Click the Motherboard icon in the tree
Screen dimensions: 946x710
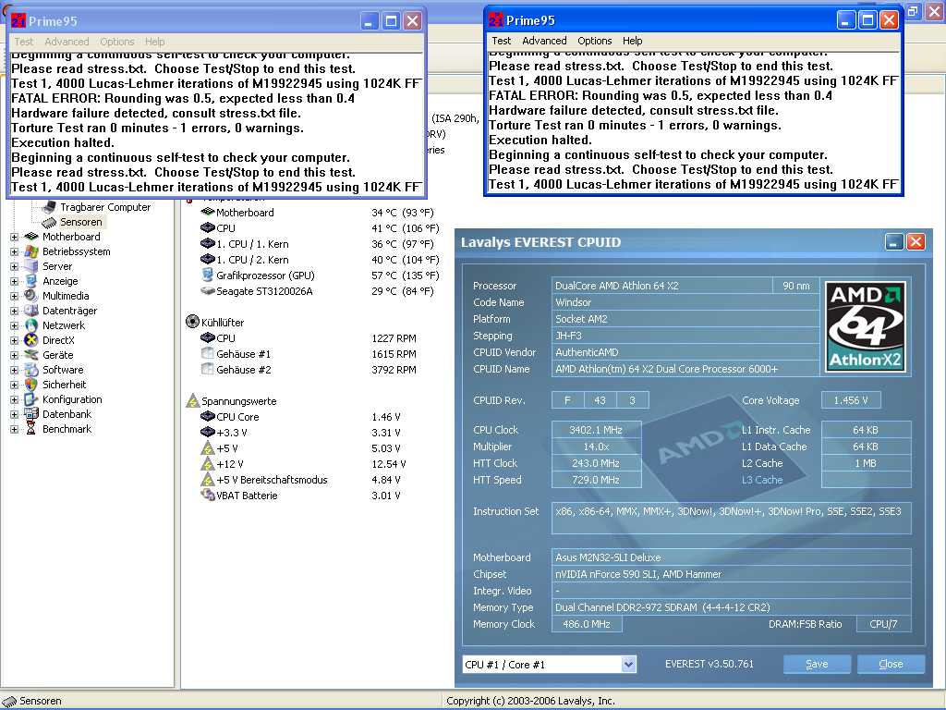click(31, 237)
